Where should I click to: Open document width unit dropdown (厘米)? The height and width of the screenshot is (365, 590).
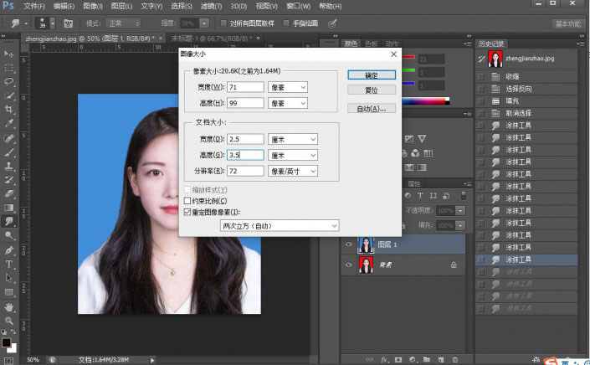point(293,139)
